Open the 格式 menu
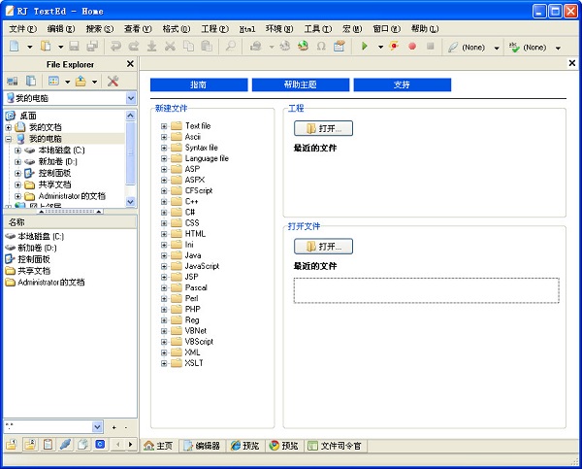This screenshot has width=582, height=469. coord(177,29)
